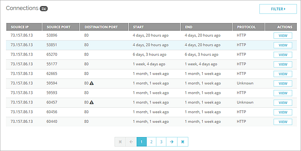Click end time in source port 62665 row
The height and width of the screenshot is (151, 301).
(x=203, y=74)
